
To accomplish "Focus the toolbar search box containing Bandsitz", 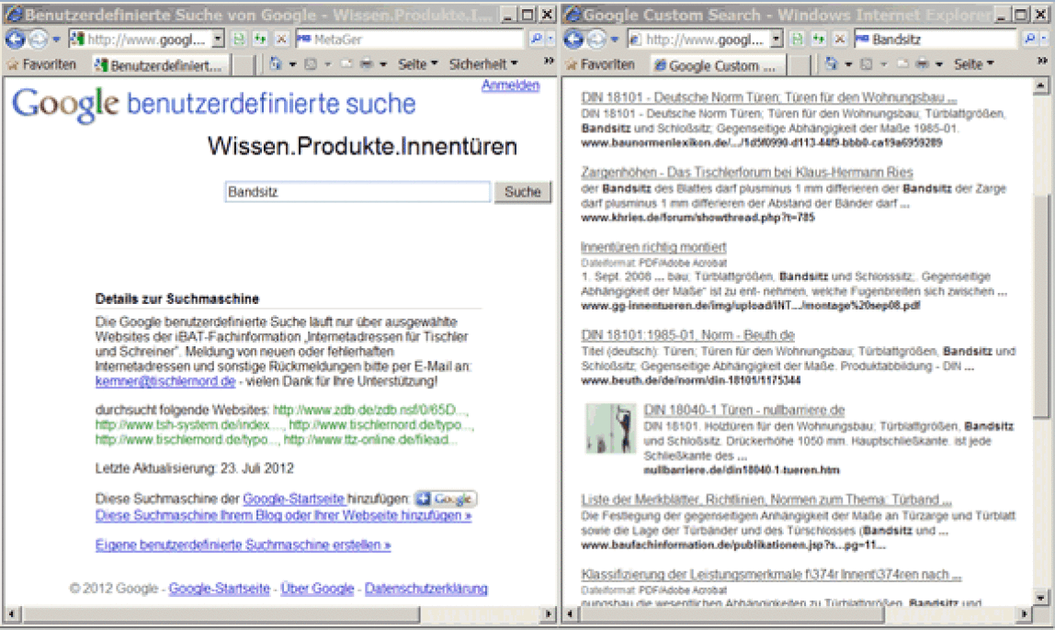I will [935, 39].
